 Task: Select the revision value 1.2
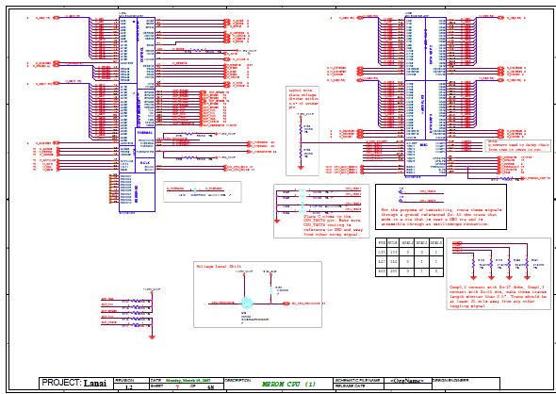[129, 387]
